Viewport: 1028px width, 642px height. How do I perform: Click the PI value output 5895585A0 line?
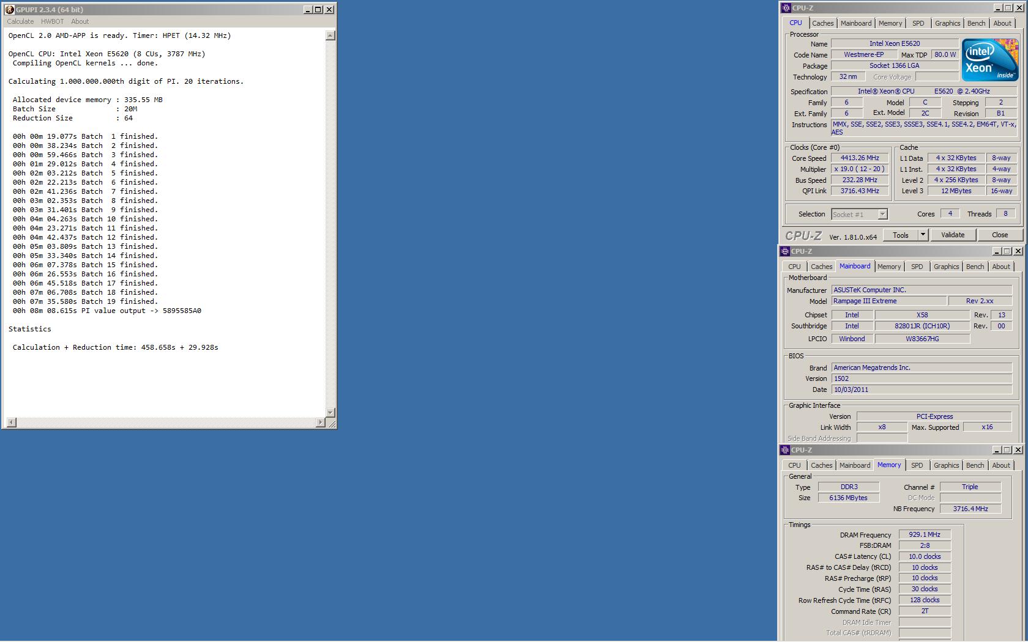(107, 311)
